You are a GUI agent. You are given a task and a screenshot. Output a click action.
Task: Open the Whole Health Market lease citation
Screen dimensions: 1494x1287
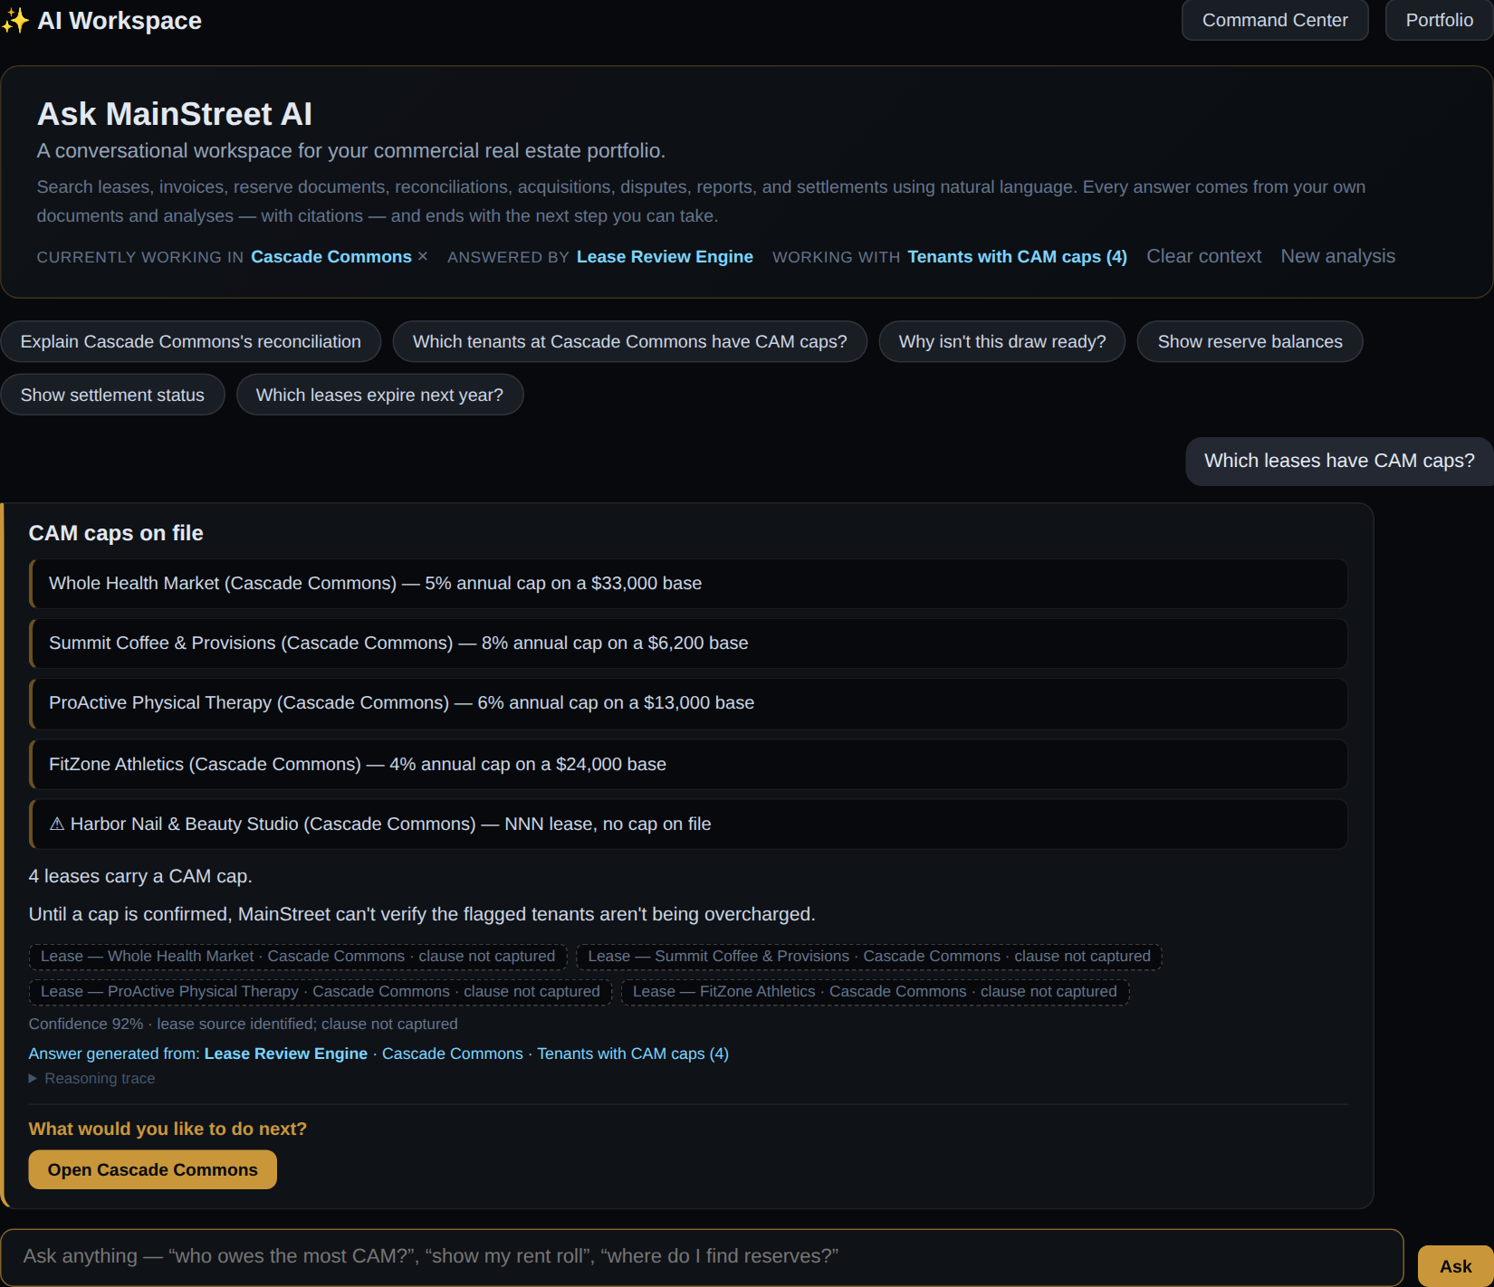pos(298,957)
